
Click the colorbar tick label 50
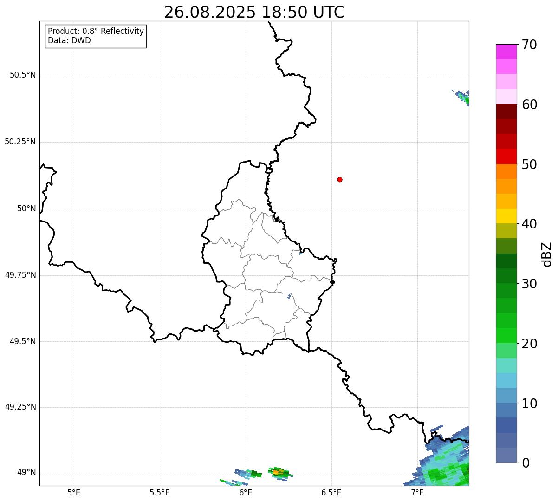(x=529, y=164)
